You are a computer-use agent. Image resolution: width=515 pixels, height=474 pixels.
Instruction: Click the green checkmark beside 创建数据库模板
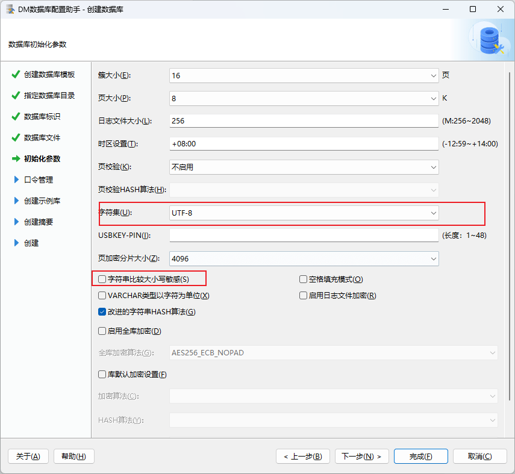(x=16, y=75)
